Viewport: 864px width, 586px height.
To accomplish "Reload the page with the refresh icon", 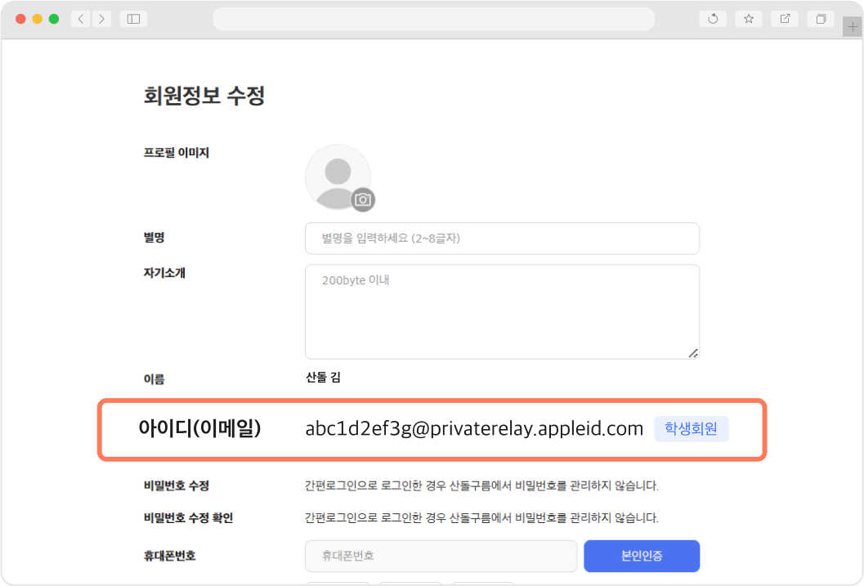I will 713,19.
